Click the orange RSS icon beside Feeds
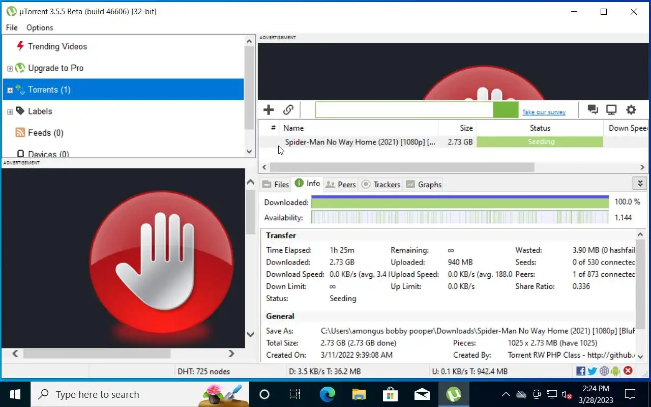The height and width of the screenshot is (407, 651). pos(20,133)
